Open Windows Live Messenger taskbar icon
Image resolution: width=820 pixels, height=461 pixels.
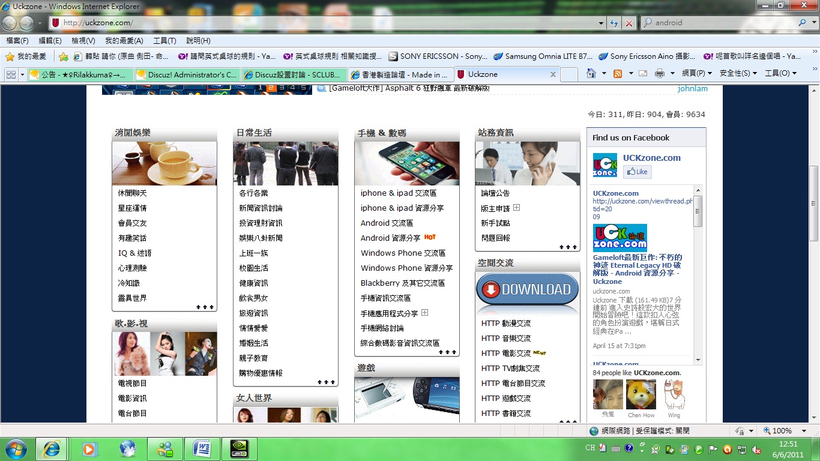[x=164, y=449]
